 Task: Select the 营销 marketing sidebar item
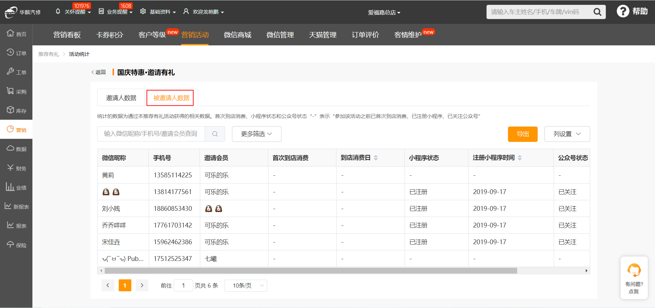[x=16, y=130]
